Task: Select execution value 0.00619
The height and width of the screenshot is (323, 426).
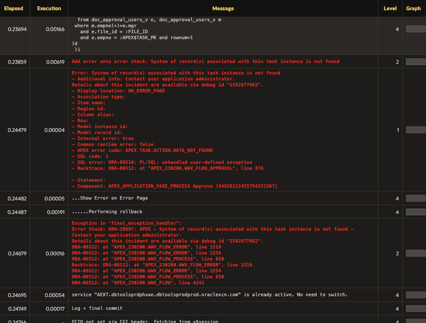Action: tap(55, 62)
